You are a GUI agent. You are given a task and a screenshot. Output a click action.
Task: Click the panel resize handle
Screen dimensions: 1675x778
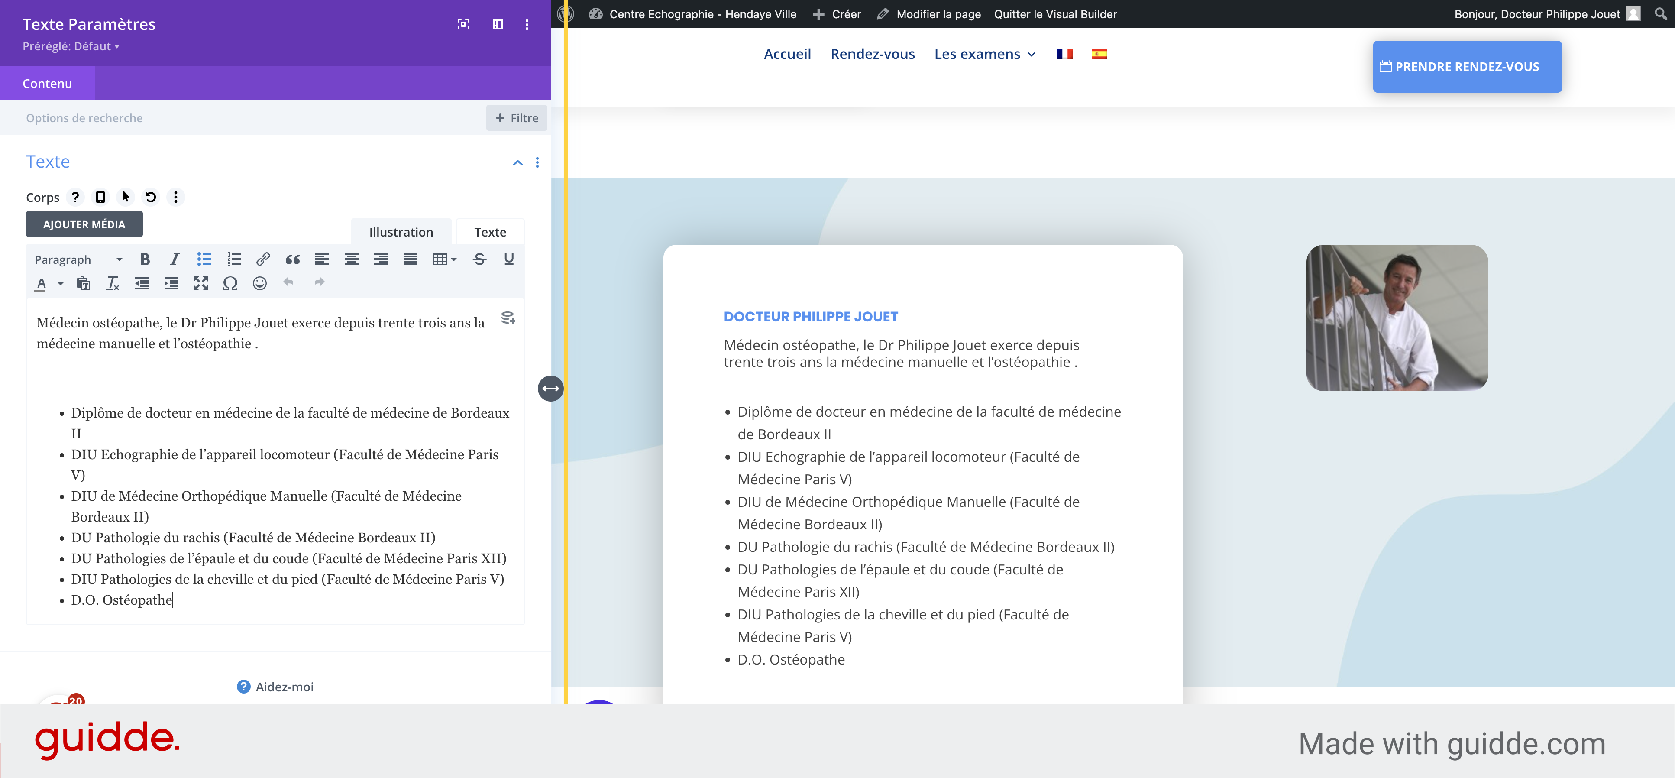[551, 389]
